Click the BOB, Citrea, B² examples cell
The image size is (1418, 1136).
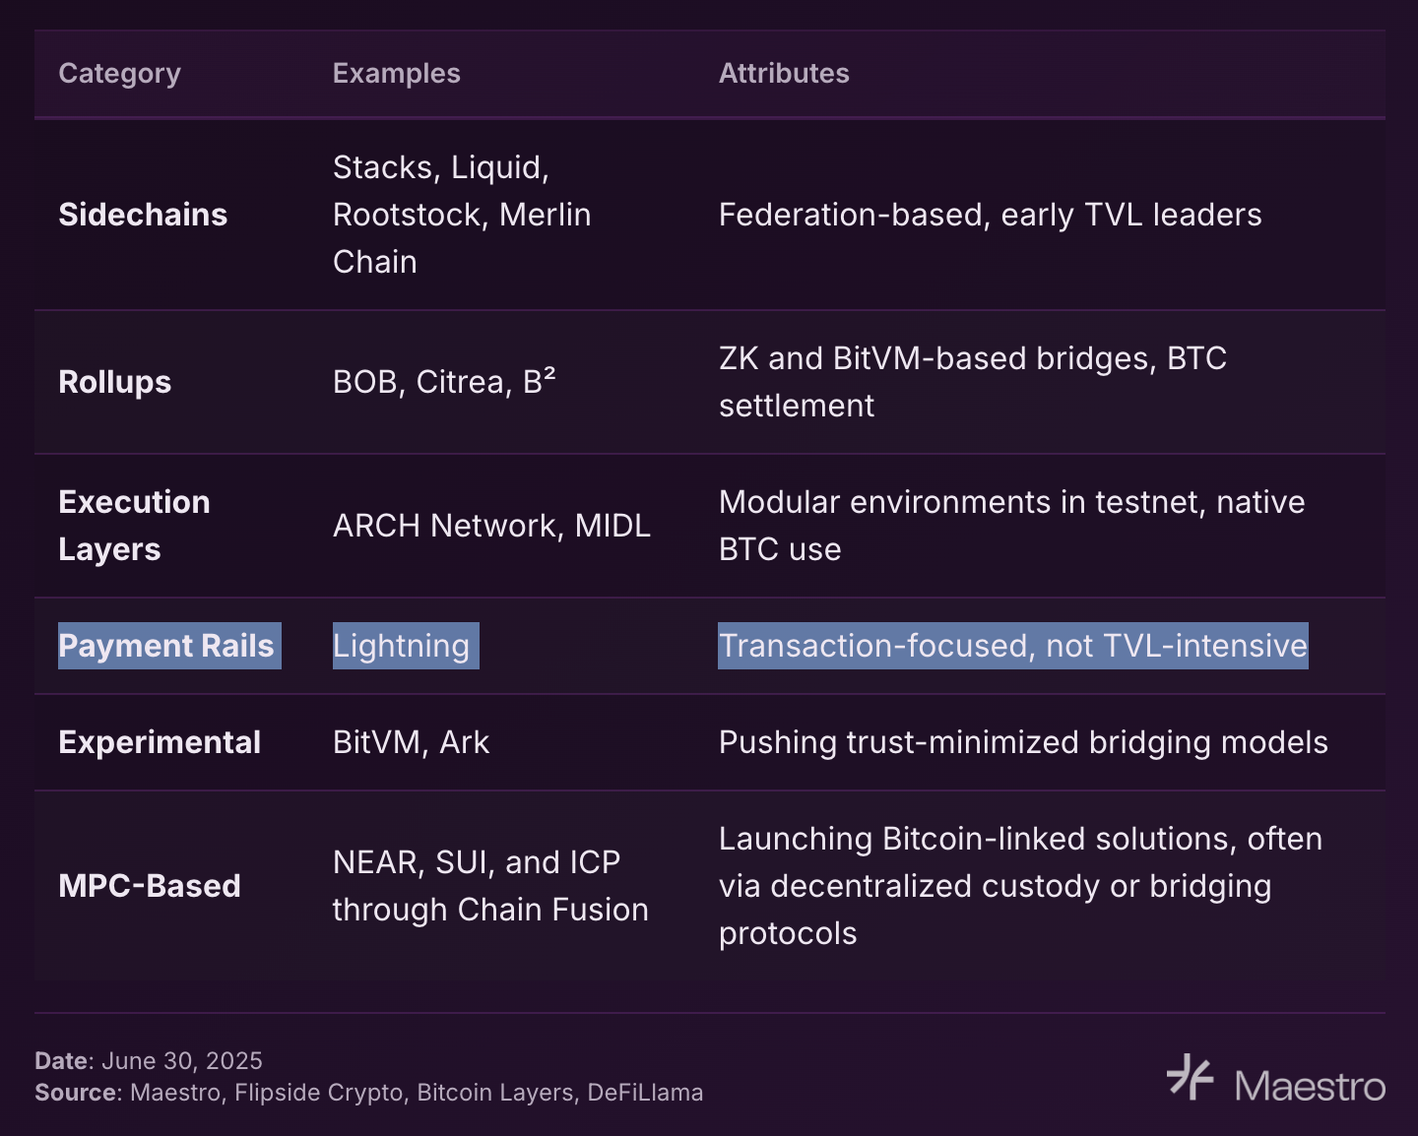[x=444, y=382]
